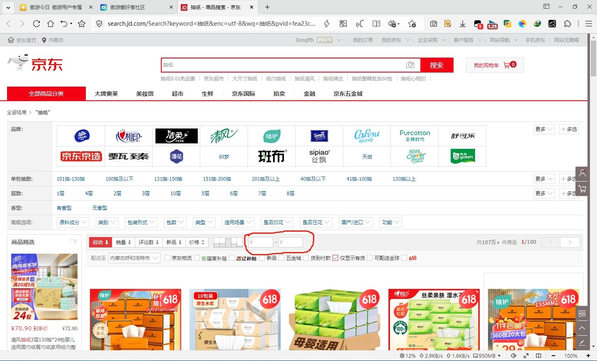Check the 618 filter checkbox
Image resolution: width=597 pixels, height=361 pixels.
click(x=404, y=258)
